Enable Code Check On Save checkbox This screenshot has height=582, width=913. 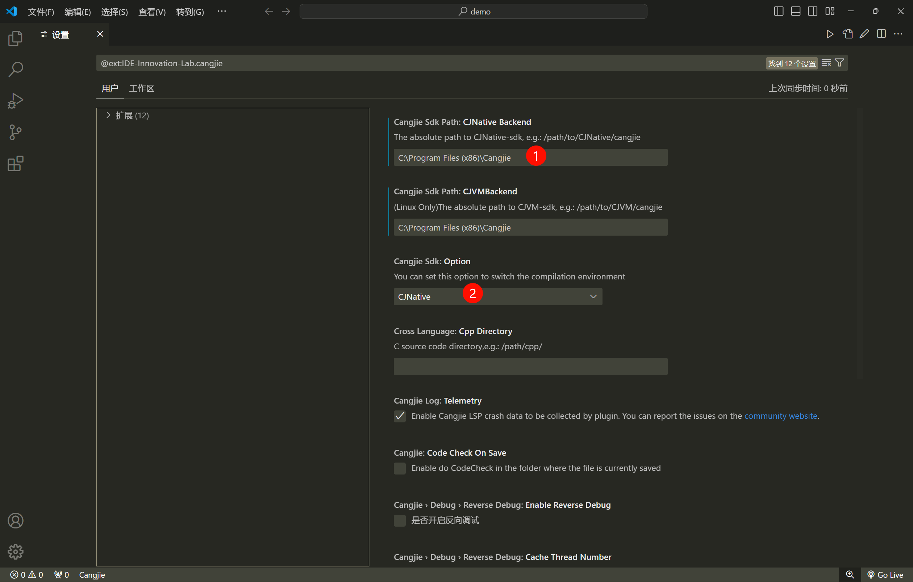click(x=400, y=468)
